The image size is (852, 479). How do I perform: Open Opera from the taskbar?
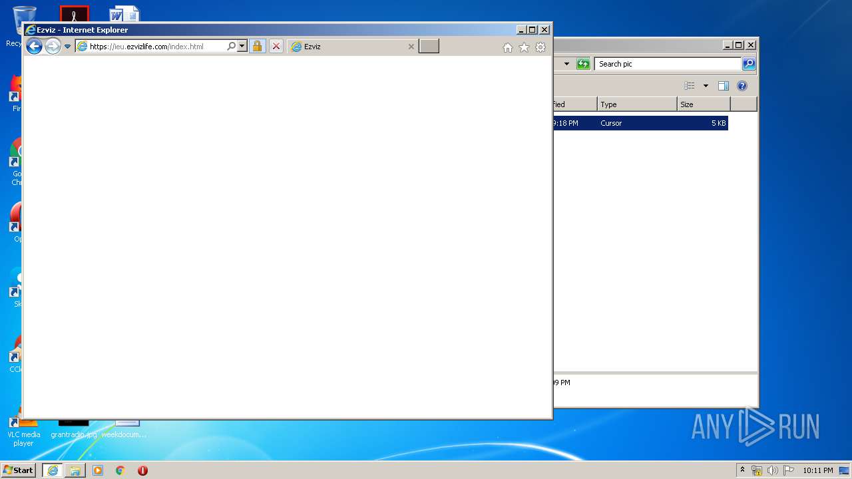pyautogui.click(x=142, y=470)
